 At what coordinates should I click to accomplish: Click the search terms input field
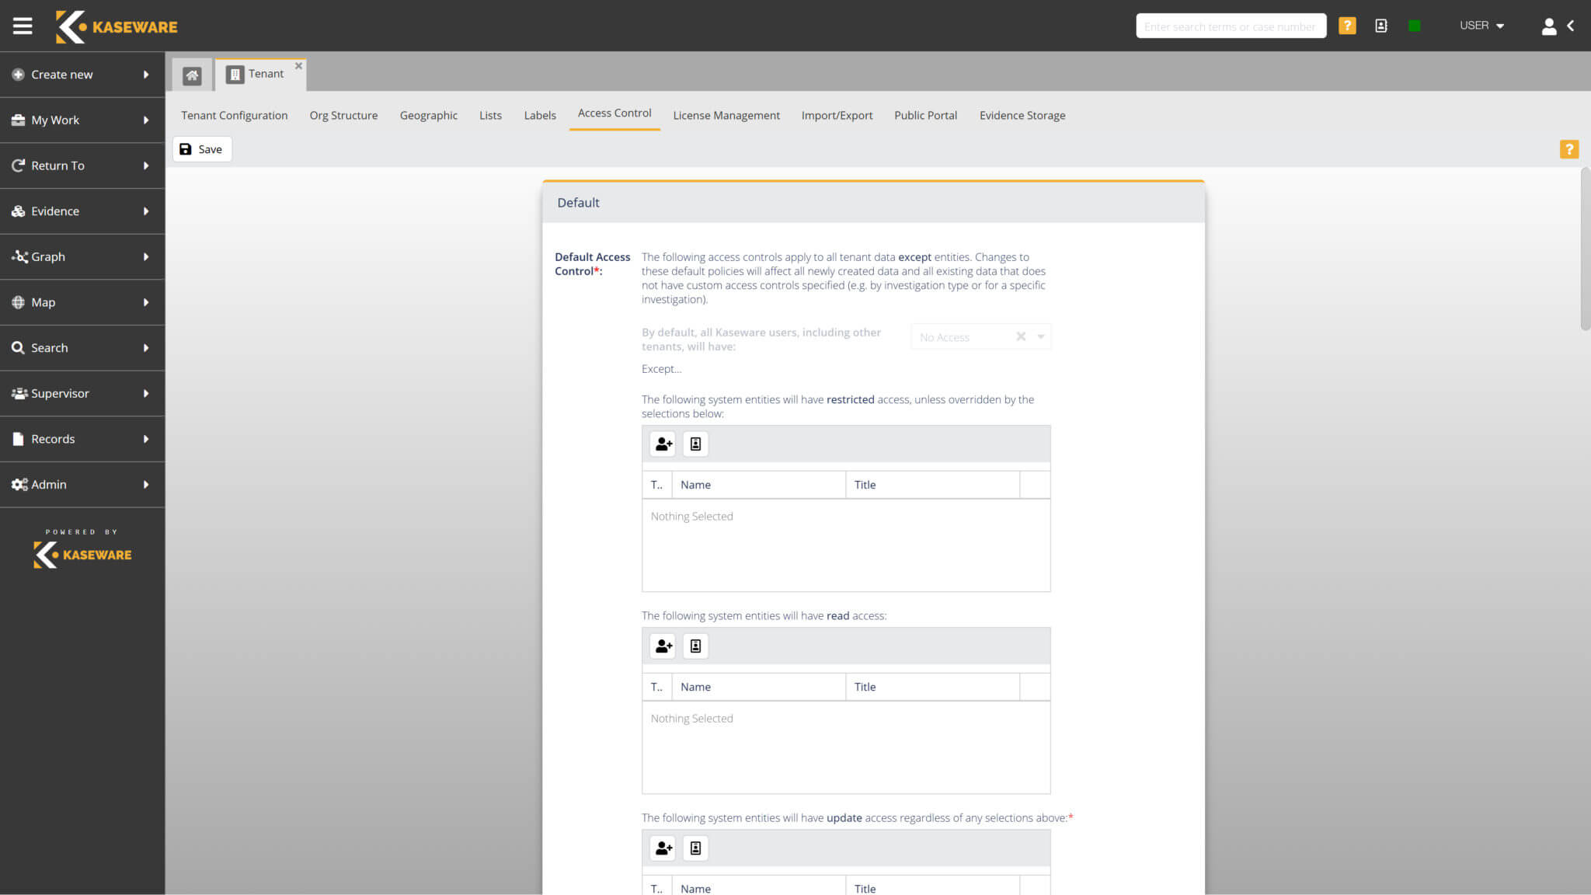pyautogui.click(x=1231, y=26)
